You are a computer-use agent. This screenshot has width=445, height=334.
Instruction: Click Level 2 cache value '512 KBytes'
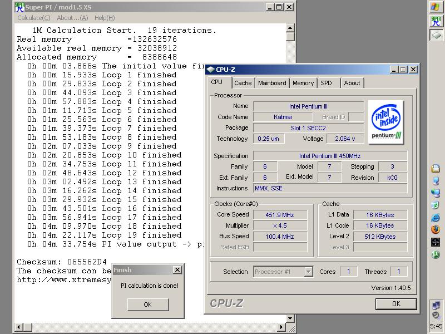tap(380, 236)
